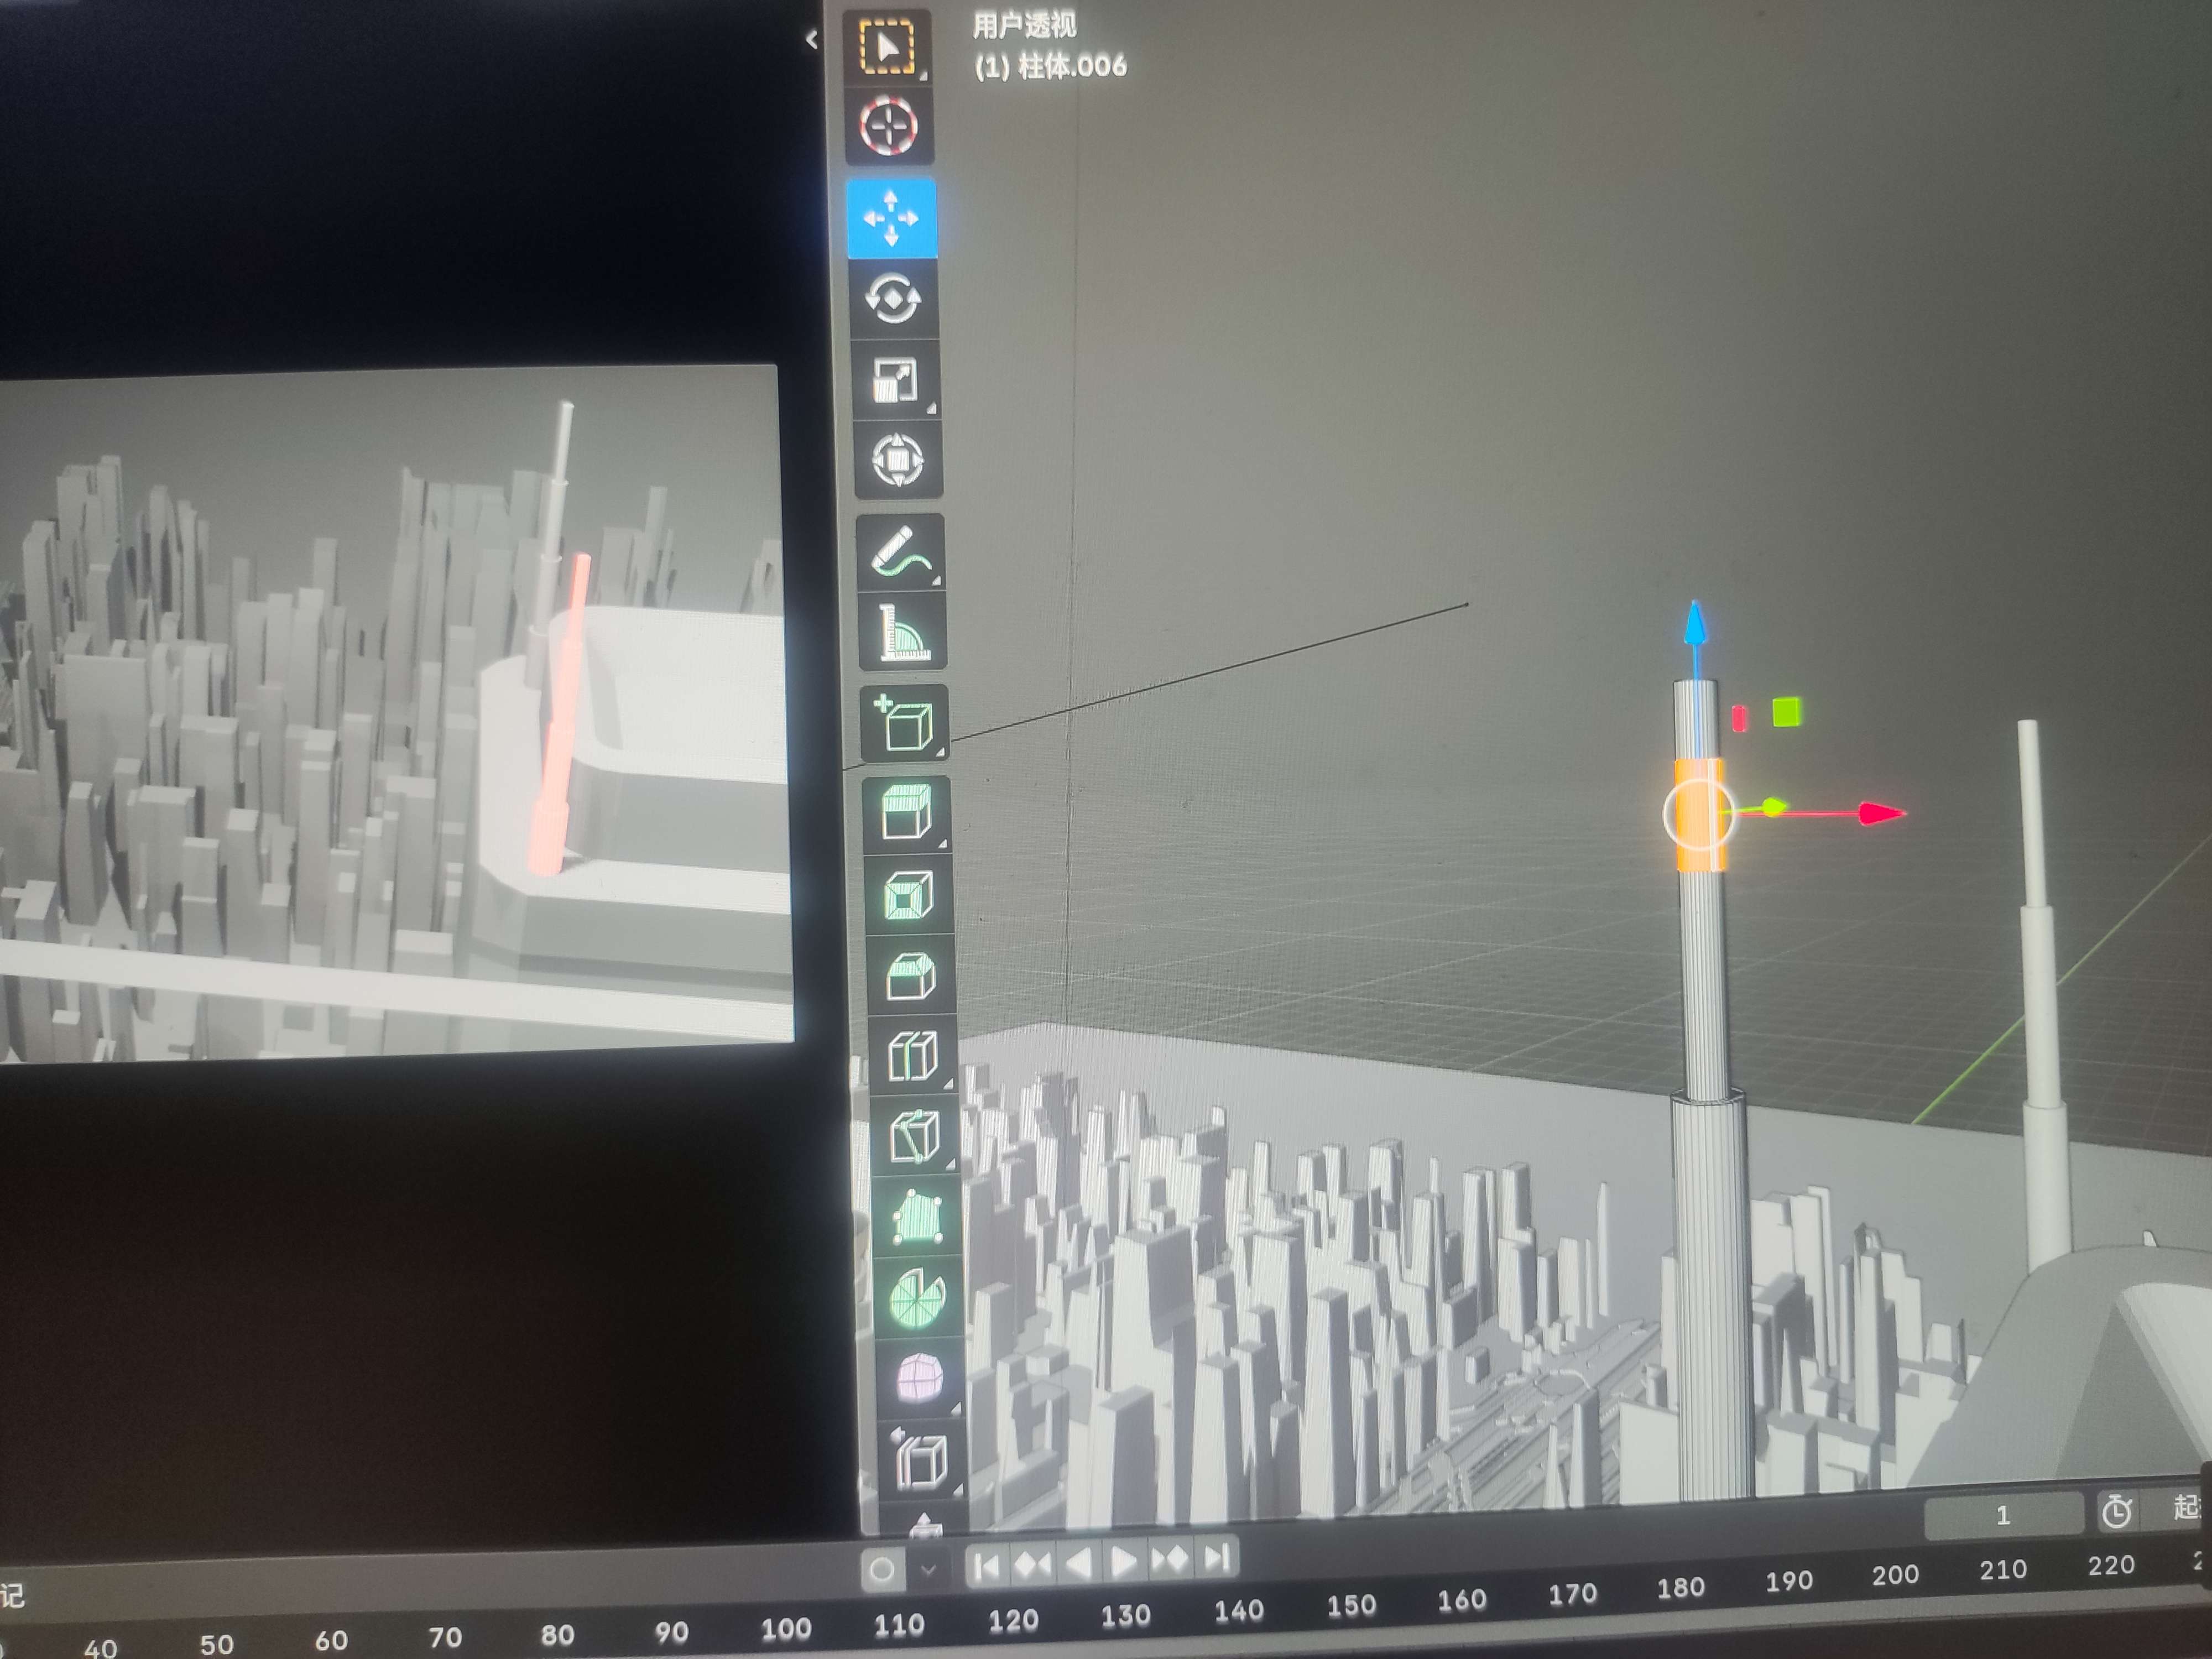2212x1659 pixels.
Task: Select the Inset Faces tool
Action: point(909,895)
